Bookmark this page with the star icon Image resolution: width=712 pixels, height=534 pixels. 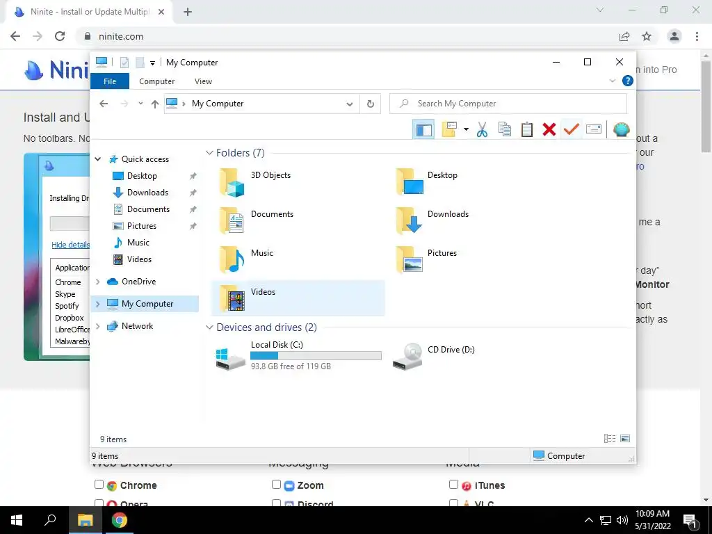click(x=647, y=36)
